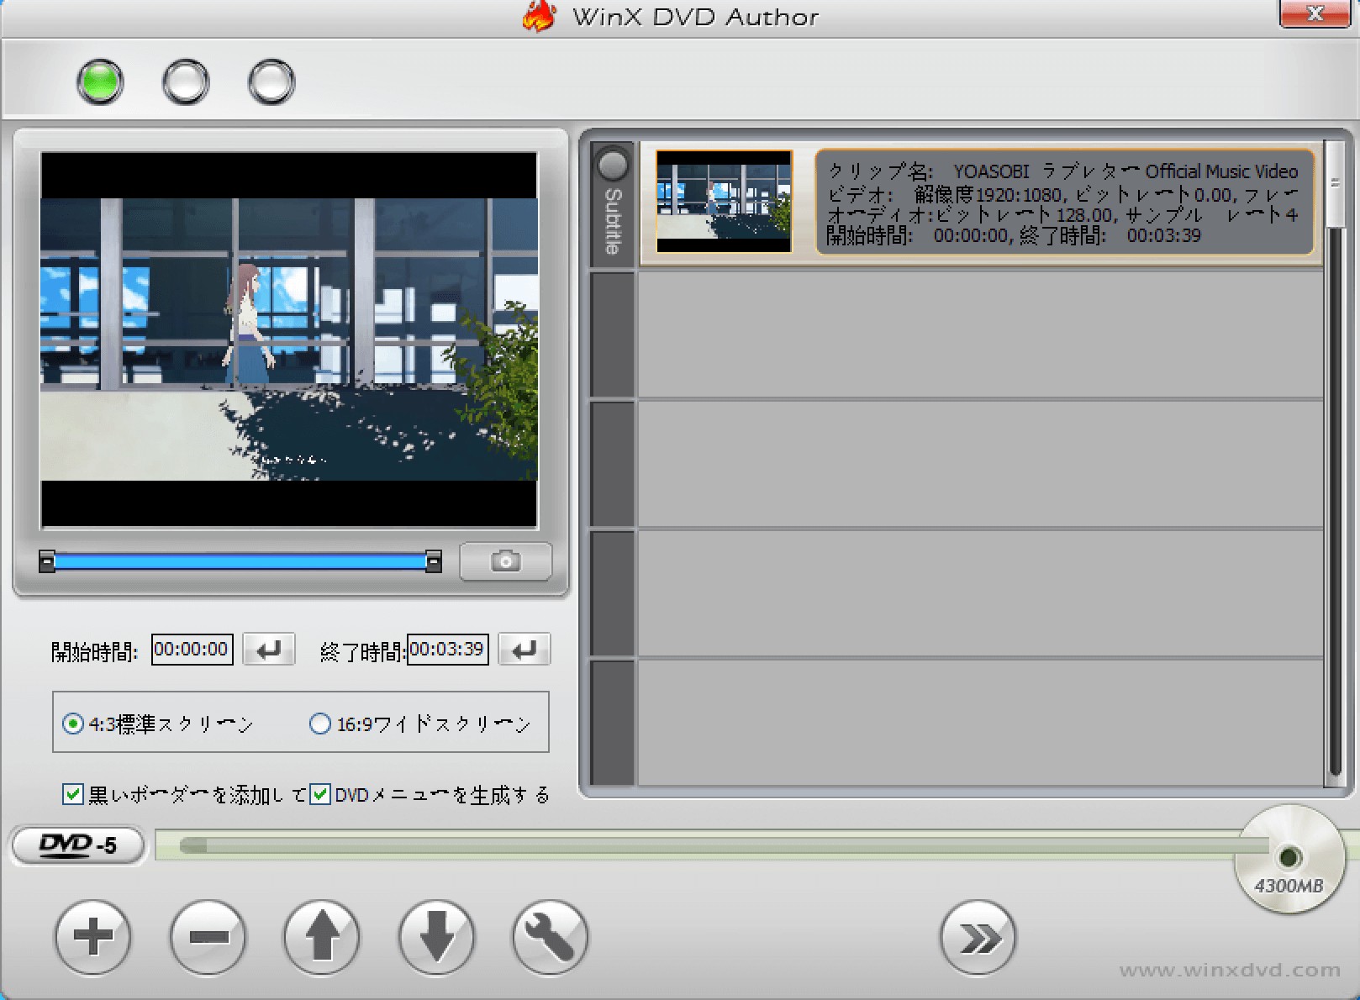Click the third step indicator circle

[271, 82]
